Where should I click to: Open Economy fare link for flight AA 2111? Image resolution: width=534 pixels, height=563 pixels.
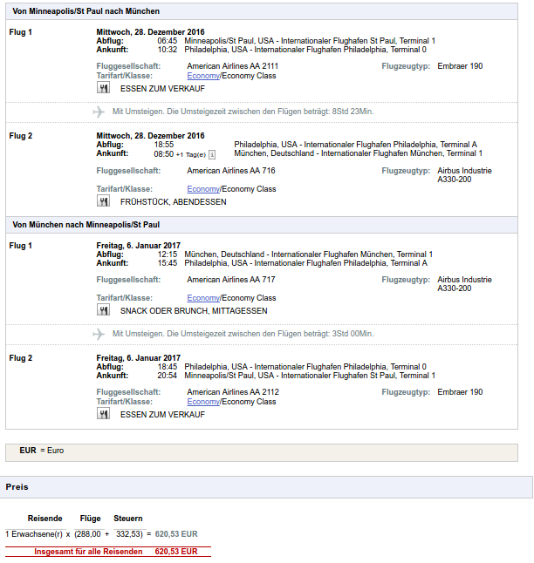[203, 76]
